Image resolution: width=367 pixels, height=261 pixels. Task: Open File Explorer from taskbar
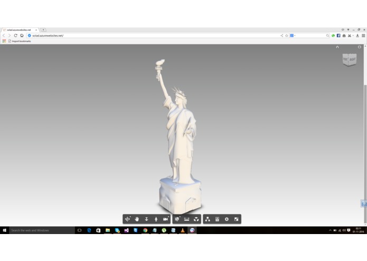(108, 230)
